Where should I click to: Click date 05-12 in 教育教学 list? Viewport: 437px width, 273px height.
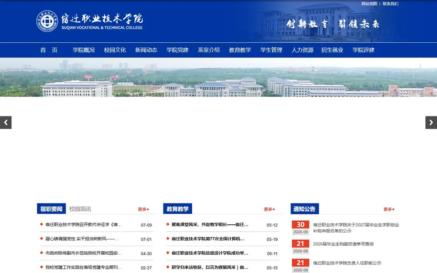tap(272, 225)
